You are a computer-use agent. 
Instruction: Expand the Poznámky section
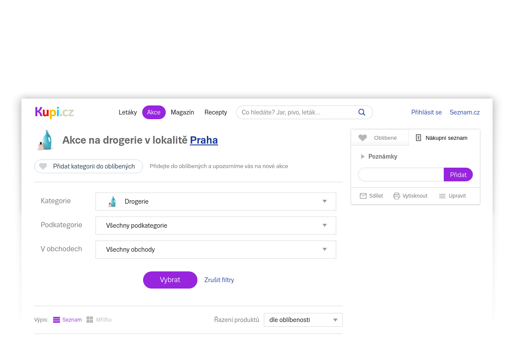click(379, 156)
